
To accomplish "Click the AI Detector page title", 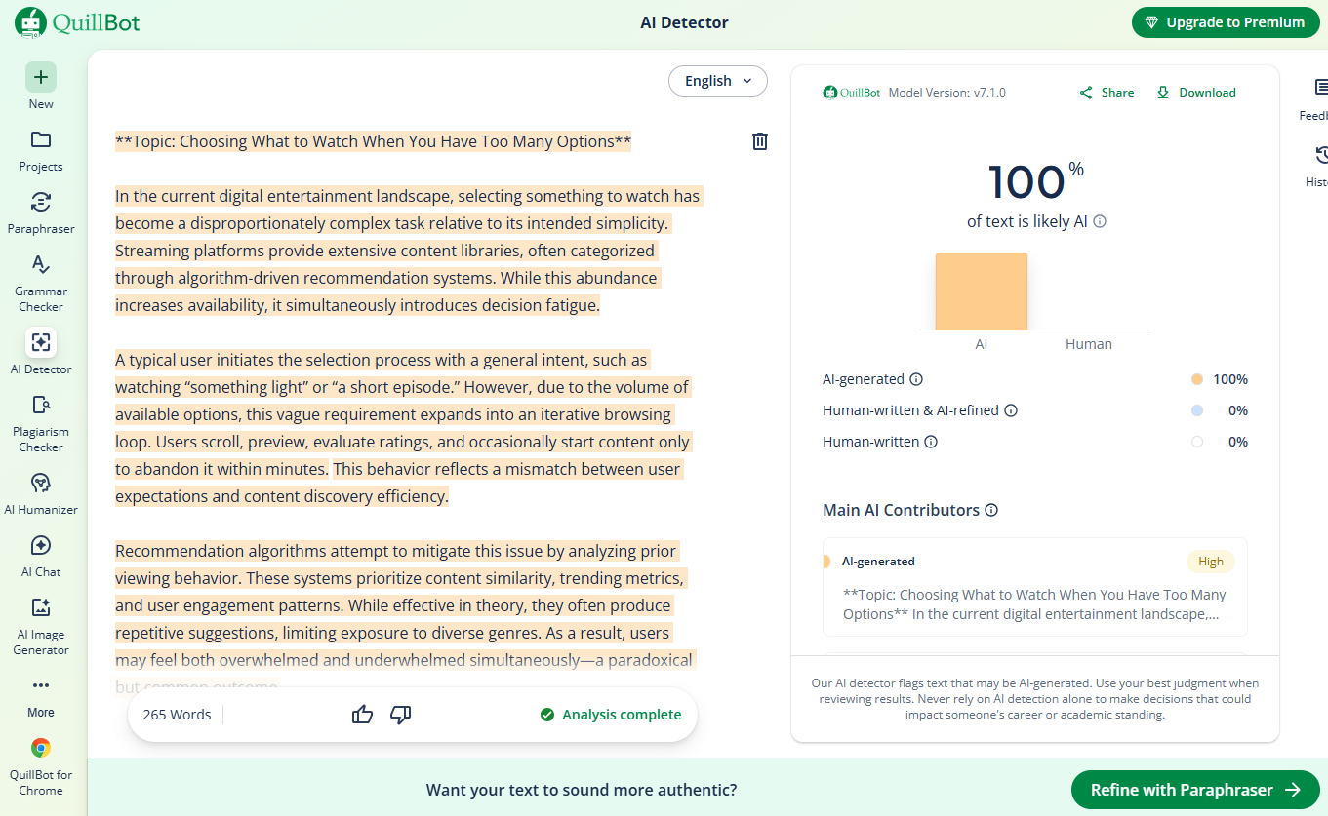I will point(684,22).
